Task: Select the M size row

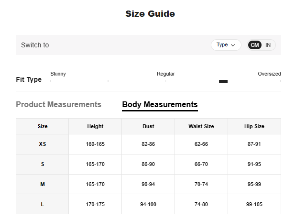Action: (x=43, y=184)
